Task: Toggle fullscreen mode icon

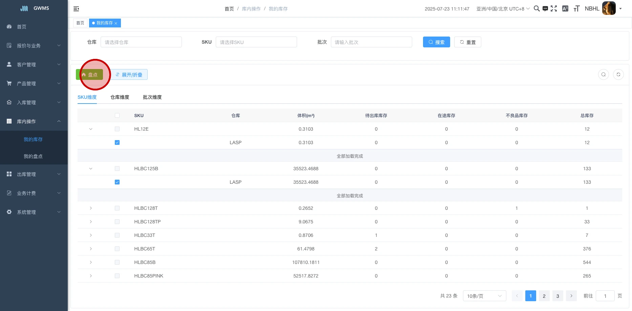Action: pyautogui.click(x=554, y=9)
